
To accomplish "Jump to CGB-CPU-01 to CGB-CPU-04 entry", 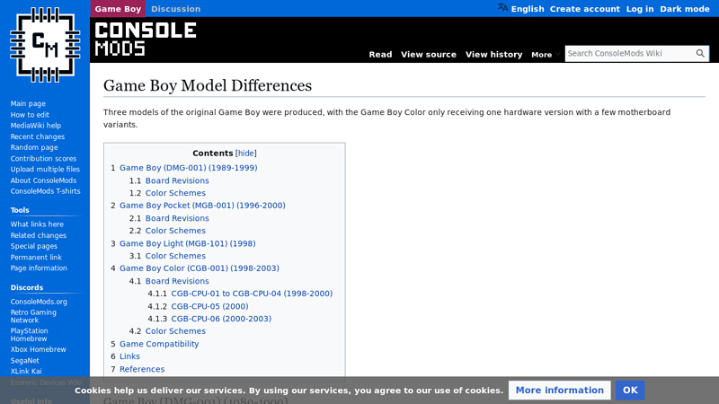I will pyautogui.click(x=252, y=294).
